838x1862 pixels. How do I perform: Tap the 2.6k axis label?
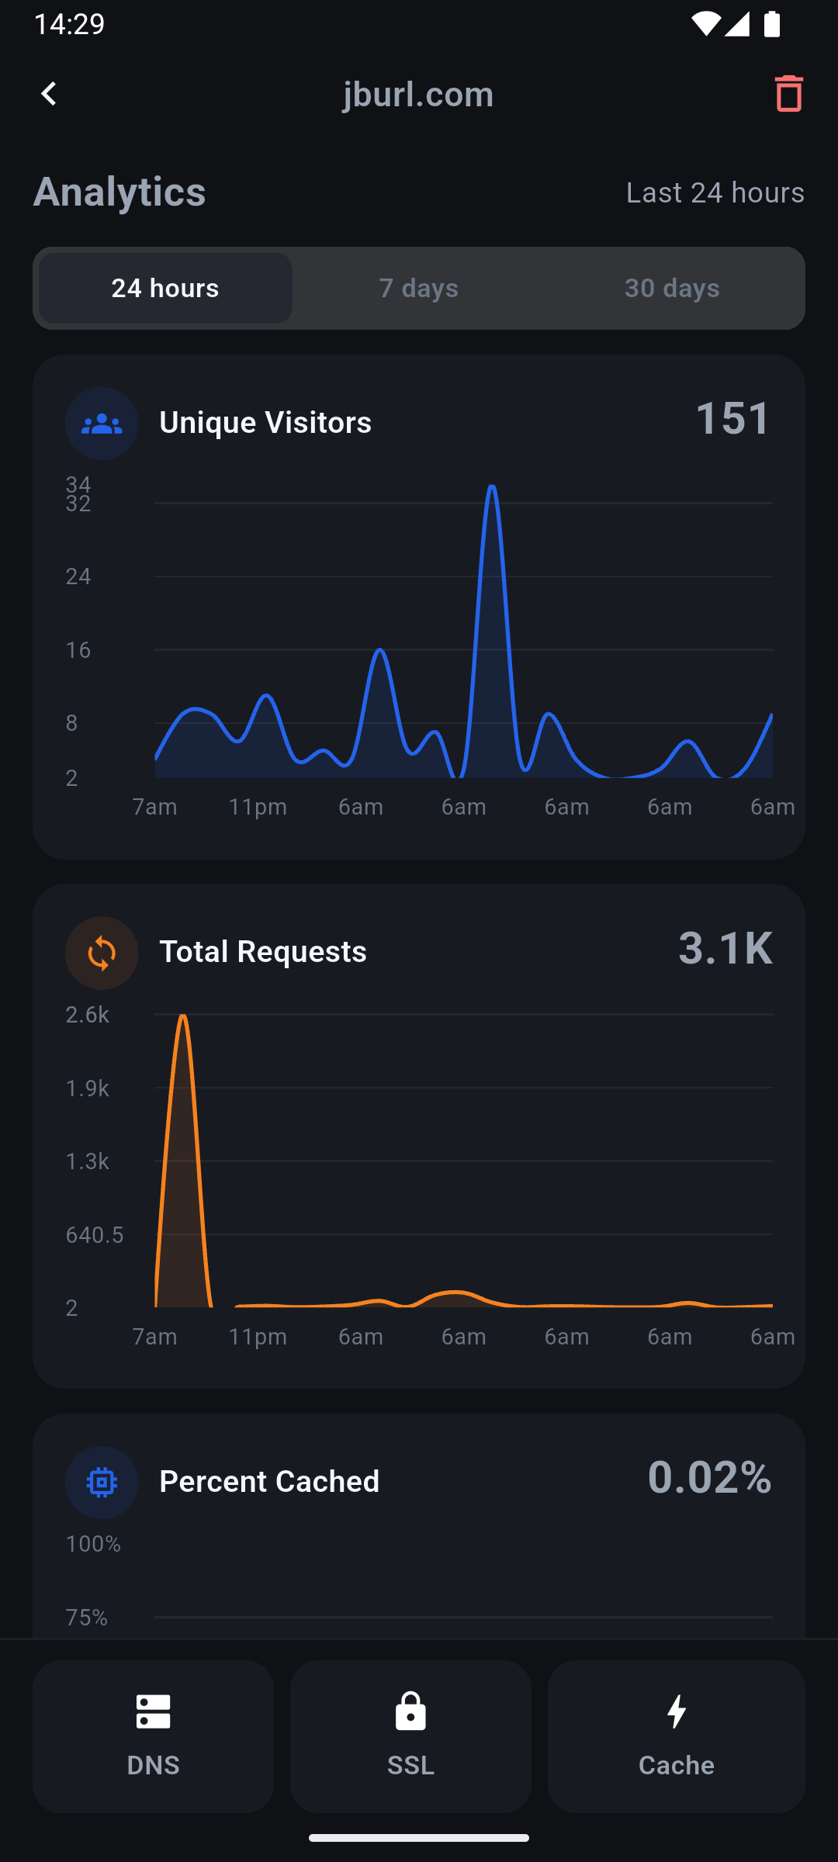(88, 1015)
